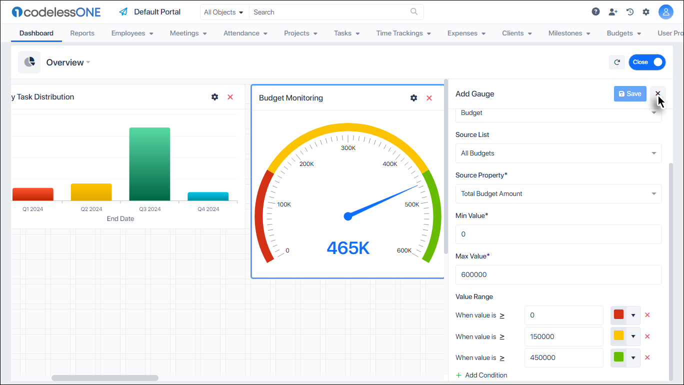Screen dimensions: 684x385
Task: Switch to the Reports tab
Action: pyautogui.click(x=82, y=33)
